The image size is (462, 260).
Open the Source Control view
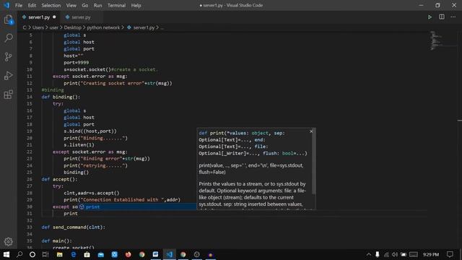9,57
